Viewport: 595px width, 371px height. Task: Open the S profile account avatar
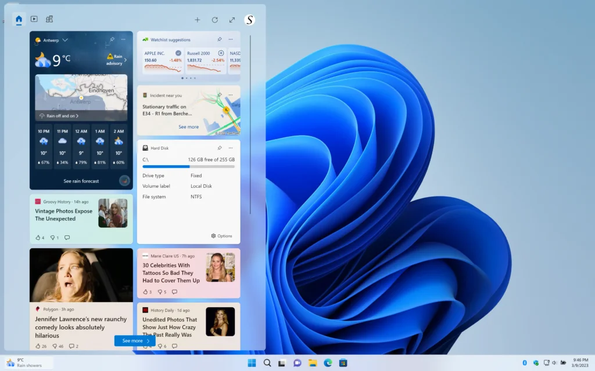[x=249, y=20]
